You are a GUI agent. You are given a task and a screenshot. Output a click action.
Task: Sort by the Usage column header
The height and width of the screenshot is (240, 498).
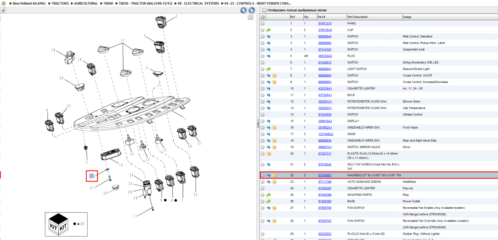(x=449, y=17)
